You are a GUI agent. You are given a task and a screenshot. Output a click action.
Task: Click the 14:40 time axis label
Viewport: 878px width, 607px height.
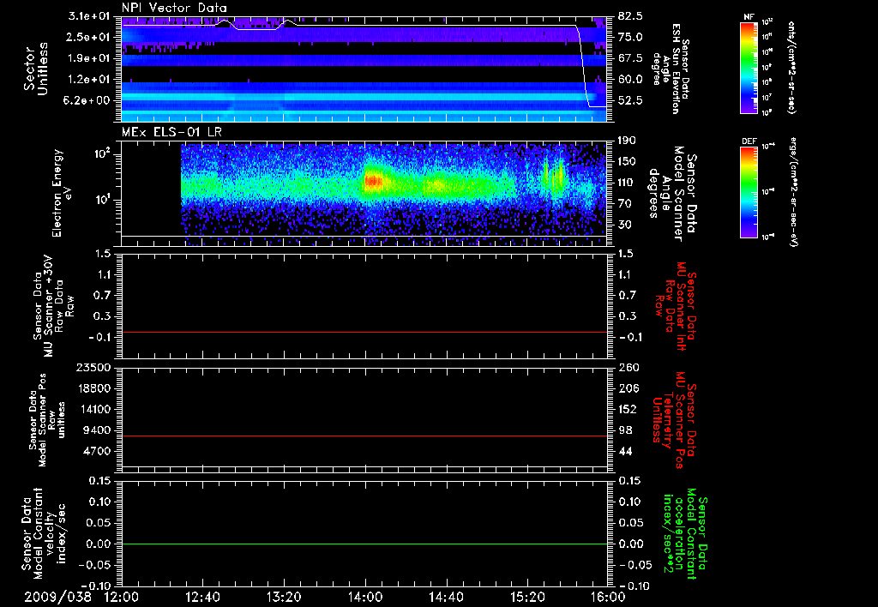coord(446,597)
